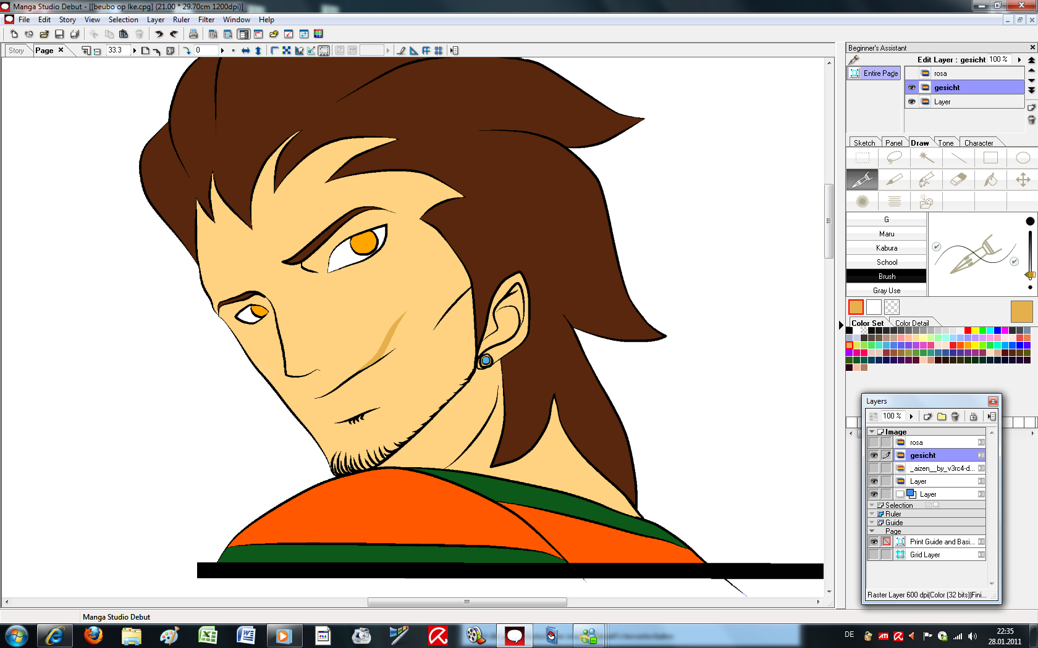Click the pen size slider handle
Image resolution: width=1038 pixels, height=648 pixels.
click(1030, 275)
